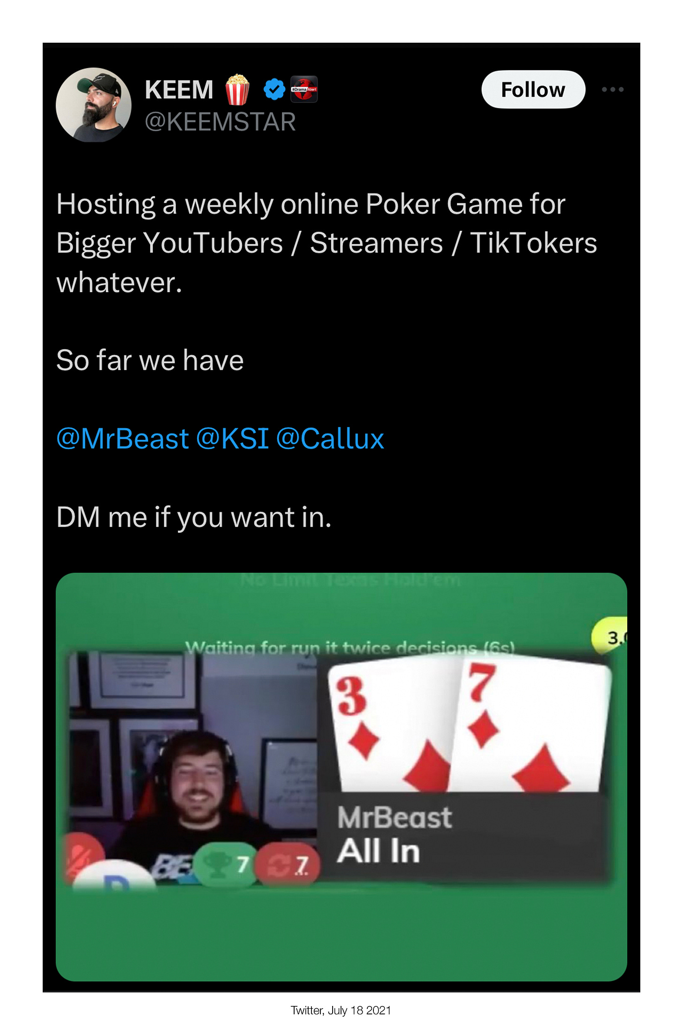The width and height of the screenshot is (683, 1035).
Task: Open the three-dot more options menu
Action: (613, 89)
